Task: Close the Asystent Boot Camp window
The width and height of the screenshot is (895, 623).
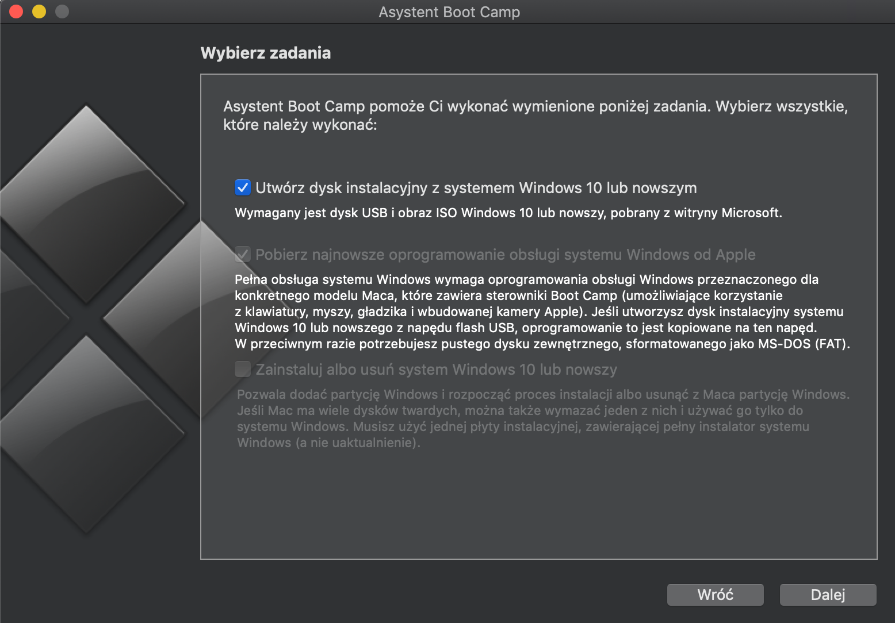Action: coord(16,11)
